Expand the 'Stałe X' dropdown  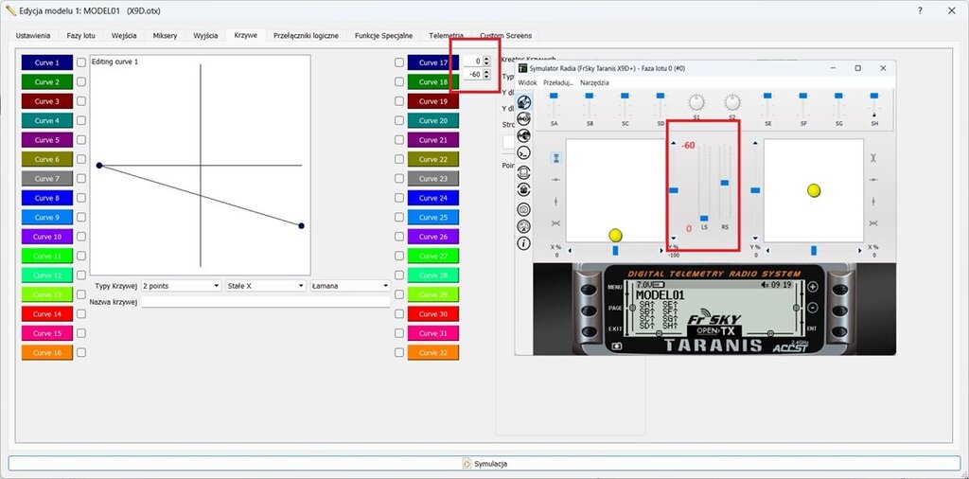point(264,285)
